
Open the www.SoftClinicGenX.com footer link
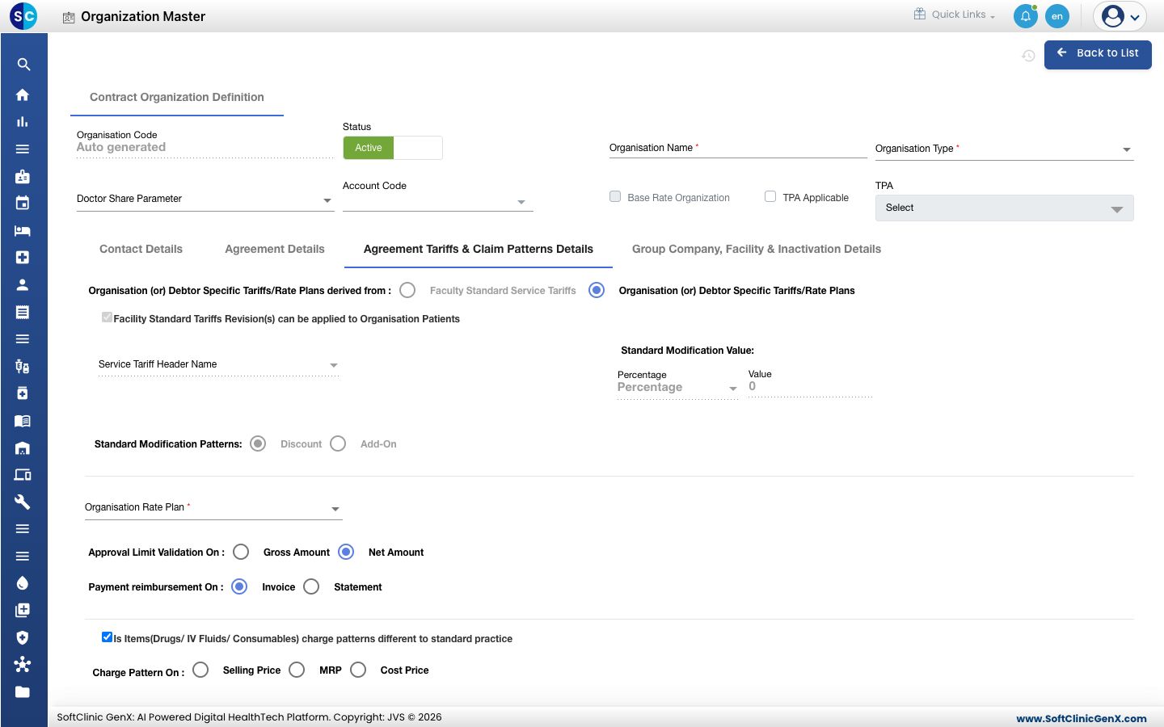(1081, 718)
